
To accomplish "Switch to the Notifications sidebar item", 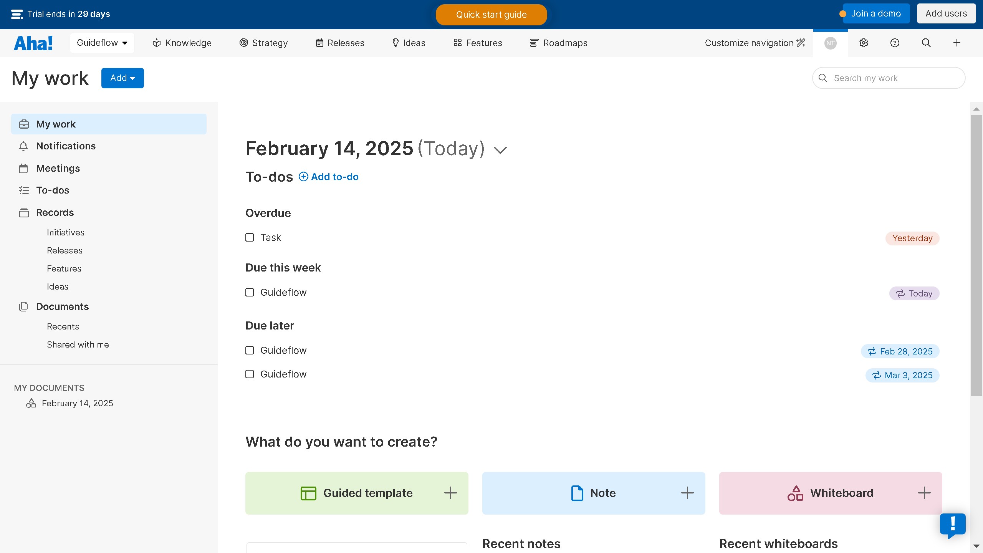I will click(66, 146).
